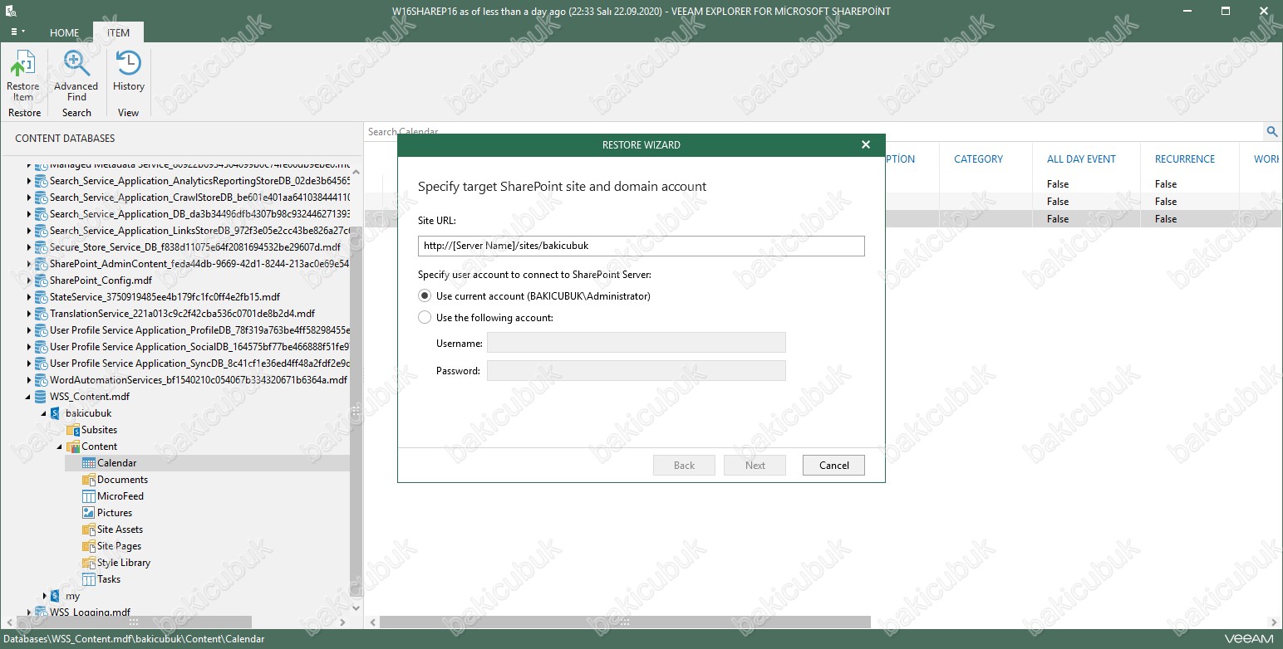Select the Style Library tree item label
Viewport: 1283px width, 649px height.
[124, 563]
